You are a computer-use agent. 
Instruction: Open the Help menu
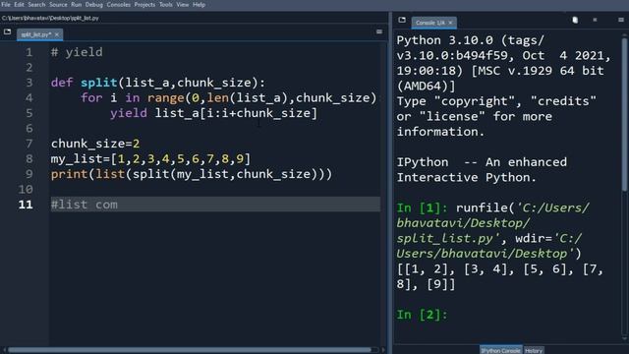pos(199,5)
